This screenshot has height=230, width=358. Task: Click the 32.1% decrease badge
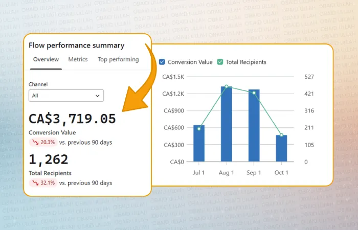(x=43, y=183)
